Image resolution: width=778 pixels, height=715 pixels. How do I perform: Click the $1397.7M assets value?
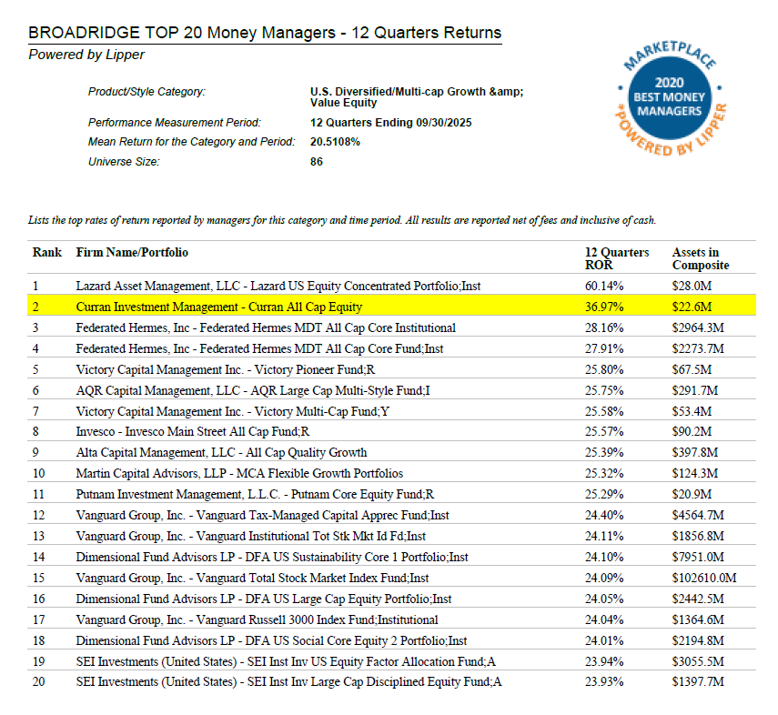698,681
